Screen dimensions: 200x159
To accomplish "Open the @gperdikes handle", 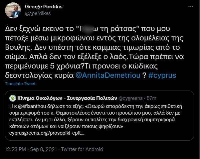I will tap(38, 13).
